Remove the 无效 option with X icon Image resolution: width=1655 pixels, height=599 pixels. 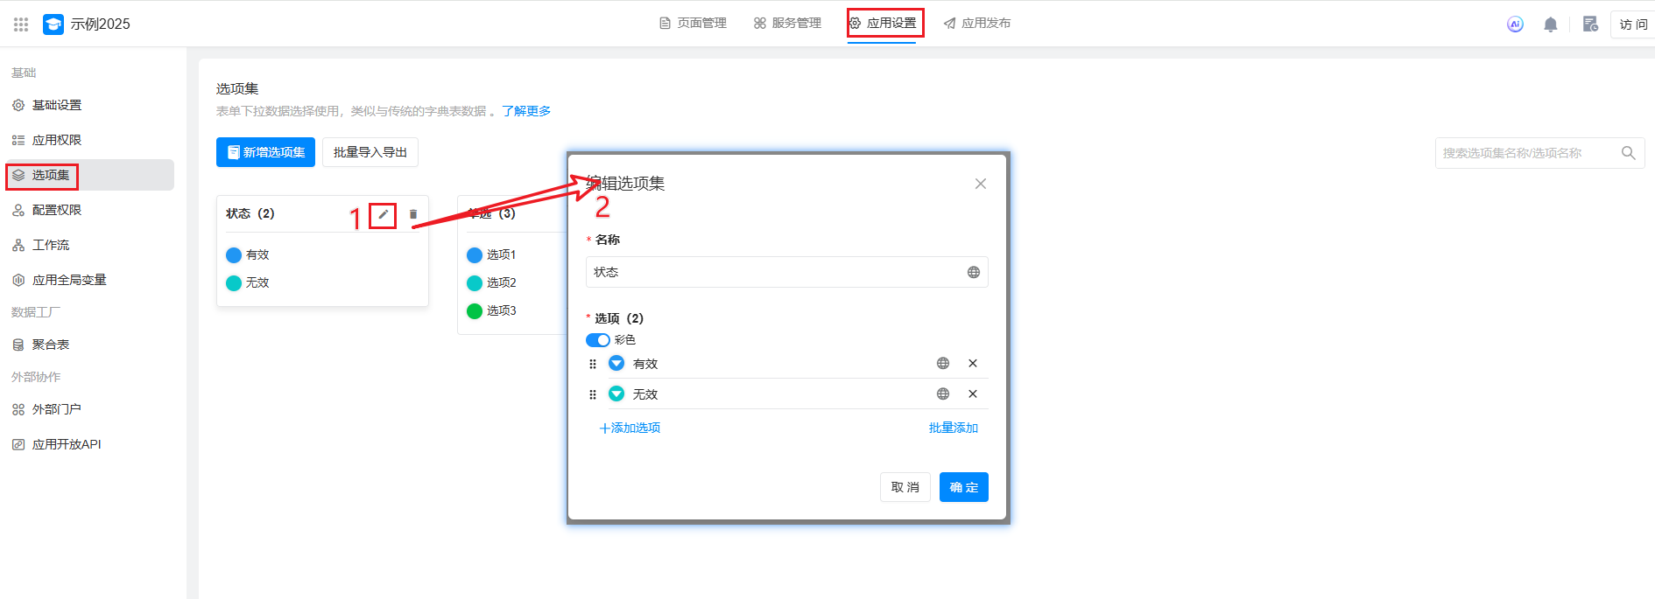(x=972, y=394)
